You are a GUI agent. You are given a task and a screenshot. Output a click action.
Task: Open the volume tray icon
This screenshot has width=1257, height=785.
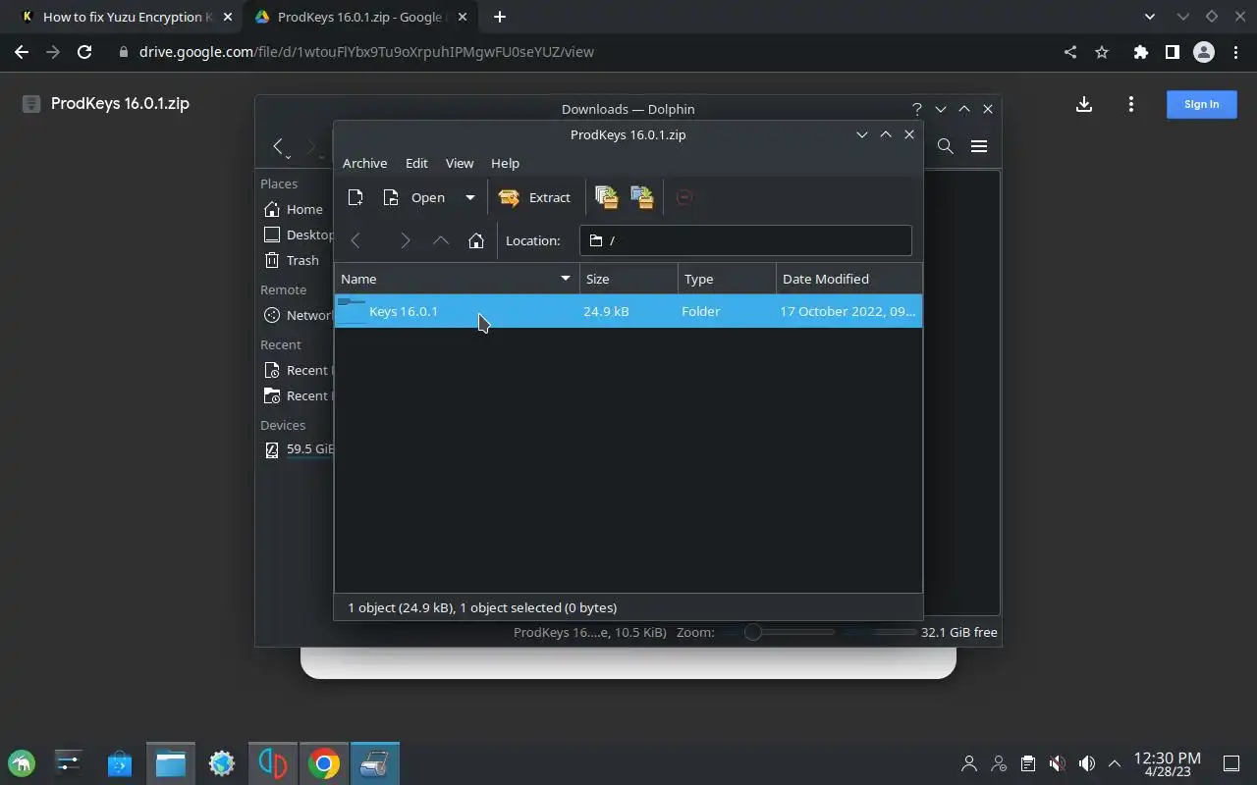tap(1086, 763)
